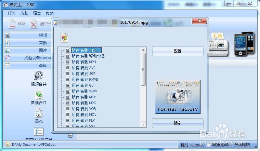The height and width of the screenshot is (151, 260).
Task: Open the 皮肤 menu
Action: pyautogui.click(x=24, y=13)
